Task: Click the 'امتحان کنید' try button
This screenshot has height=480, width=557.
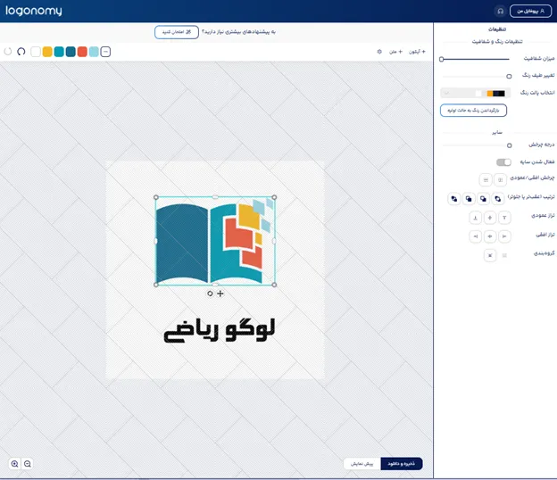Action: click(x=177, y=32)
